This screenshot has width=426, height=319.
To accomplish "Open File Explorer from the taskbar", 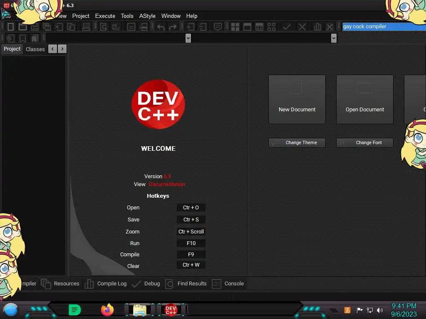I will click(140, 310).
